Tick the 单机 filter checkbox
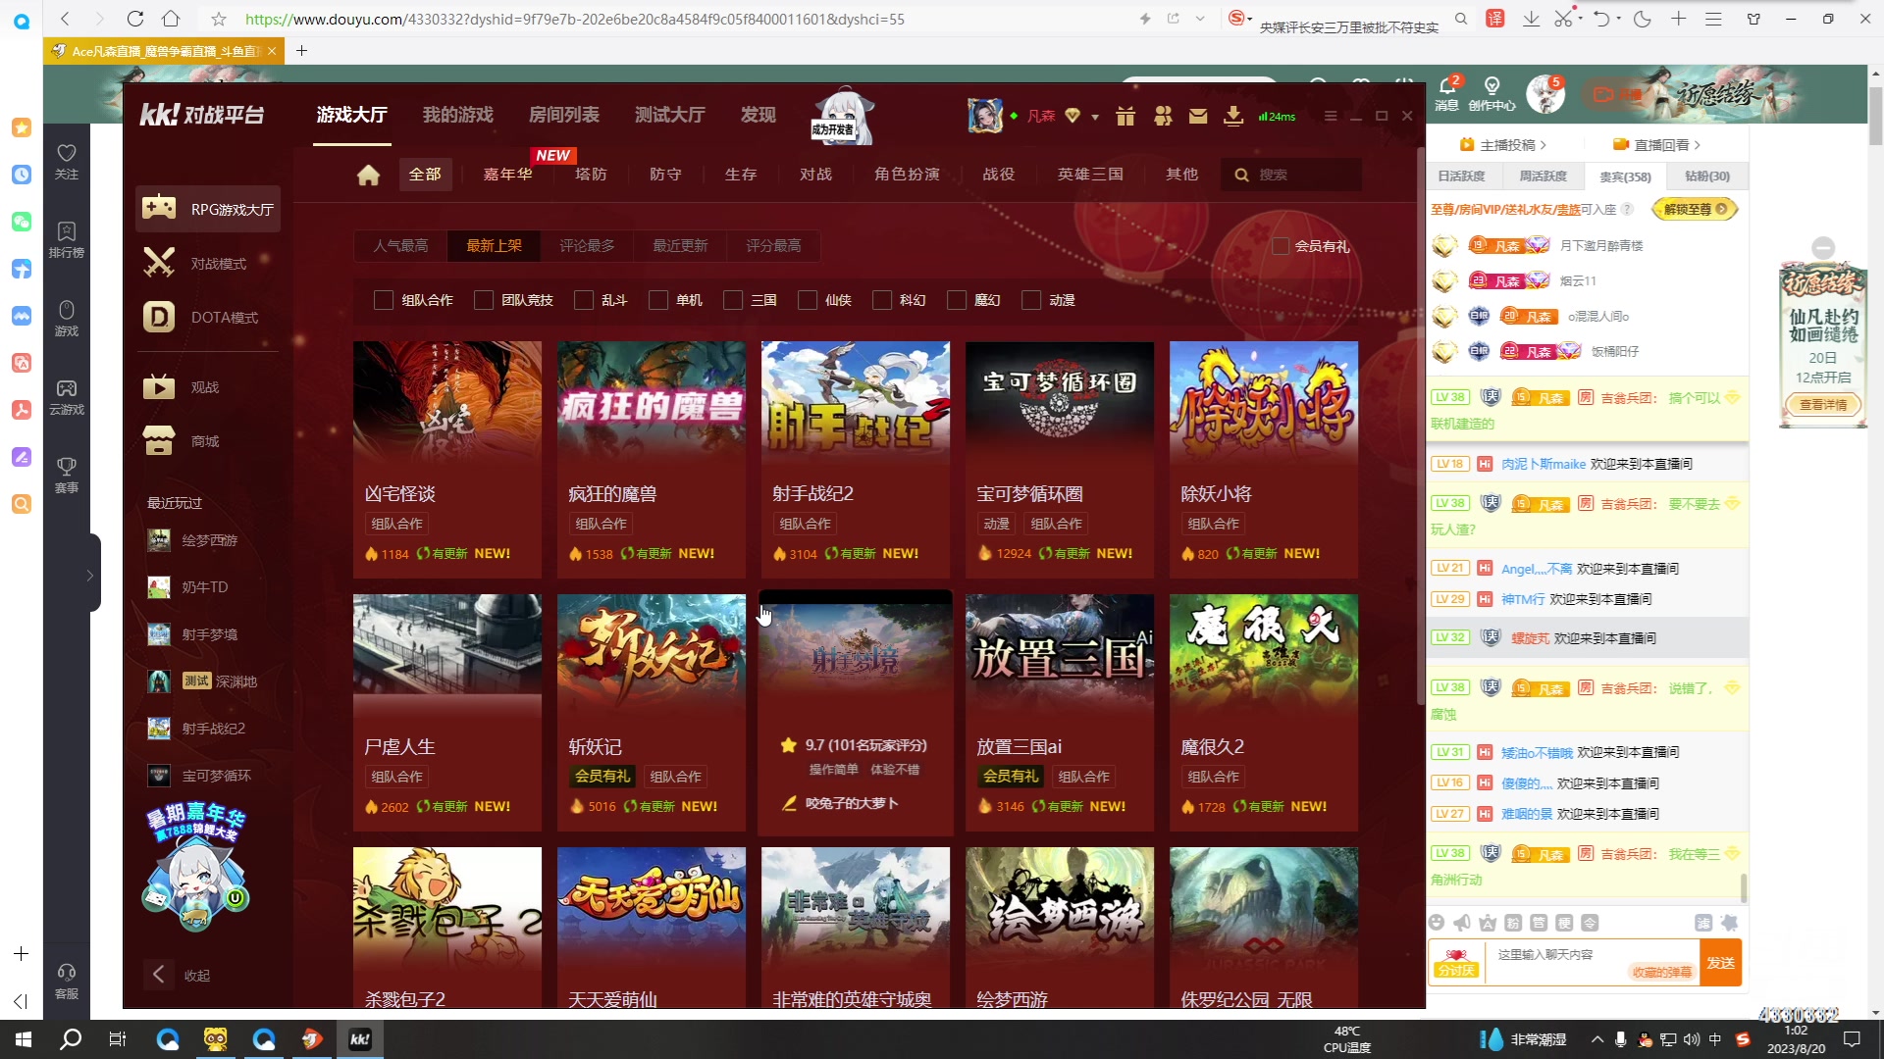 (658, 300)
